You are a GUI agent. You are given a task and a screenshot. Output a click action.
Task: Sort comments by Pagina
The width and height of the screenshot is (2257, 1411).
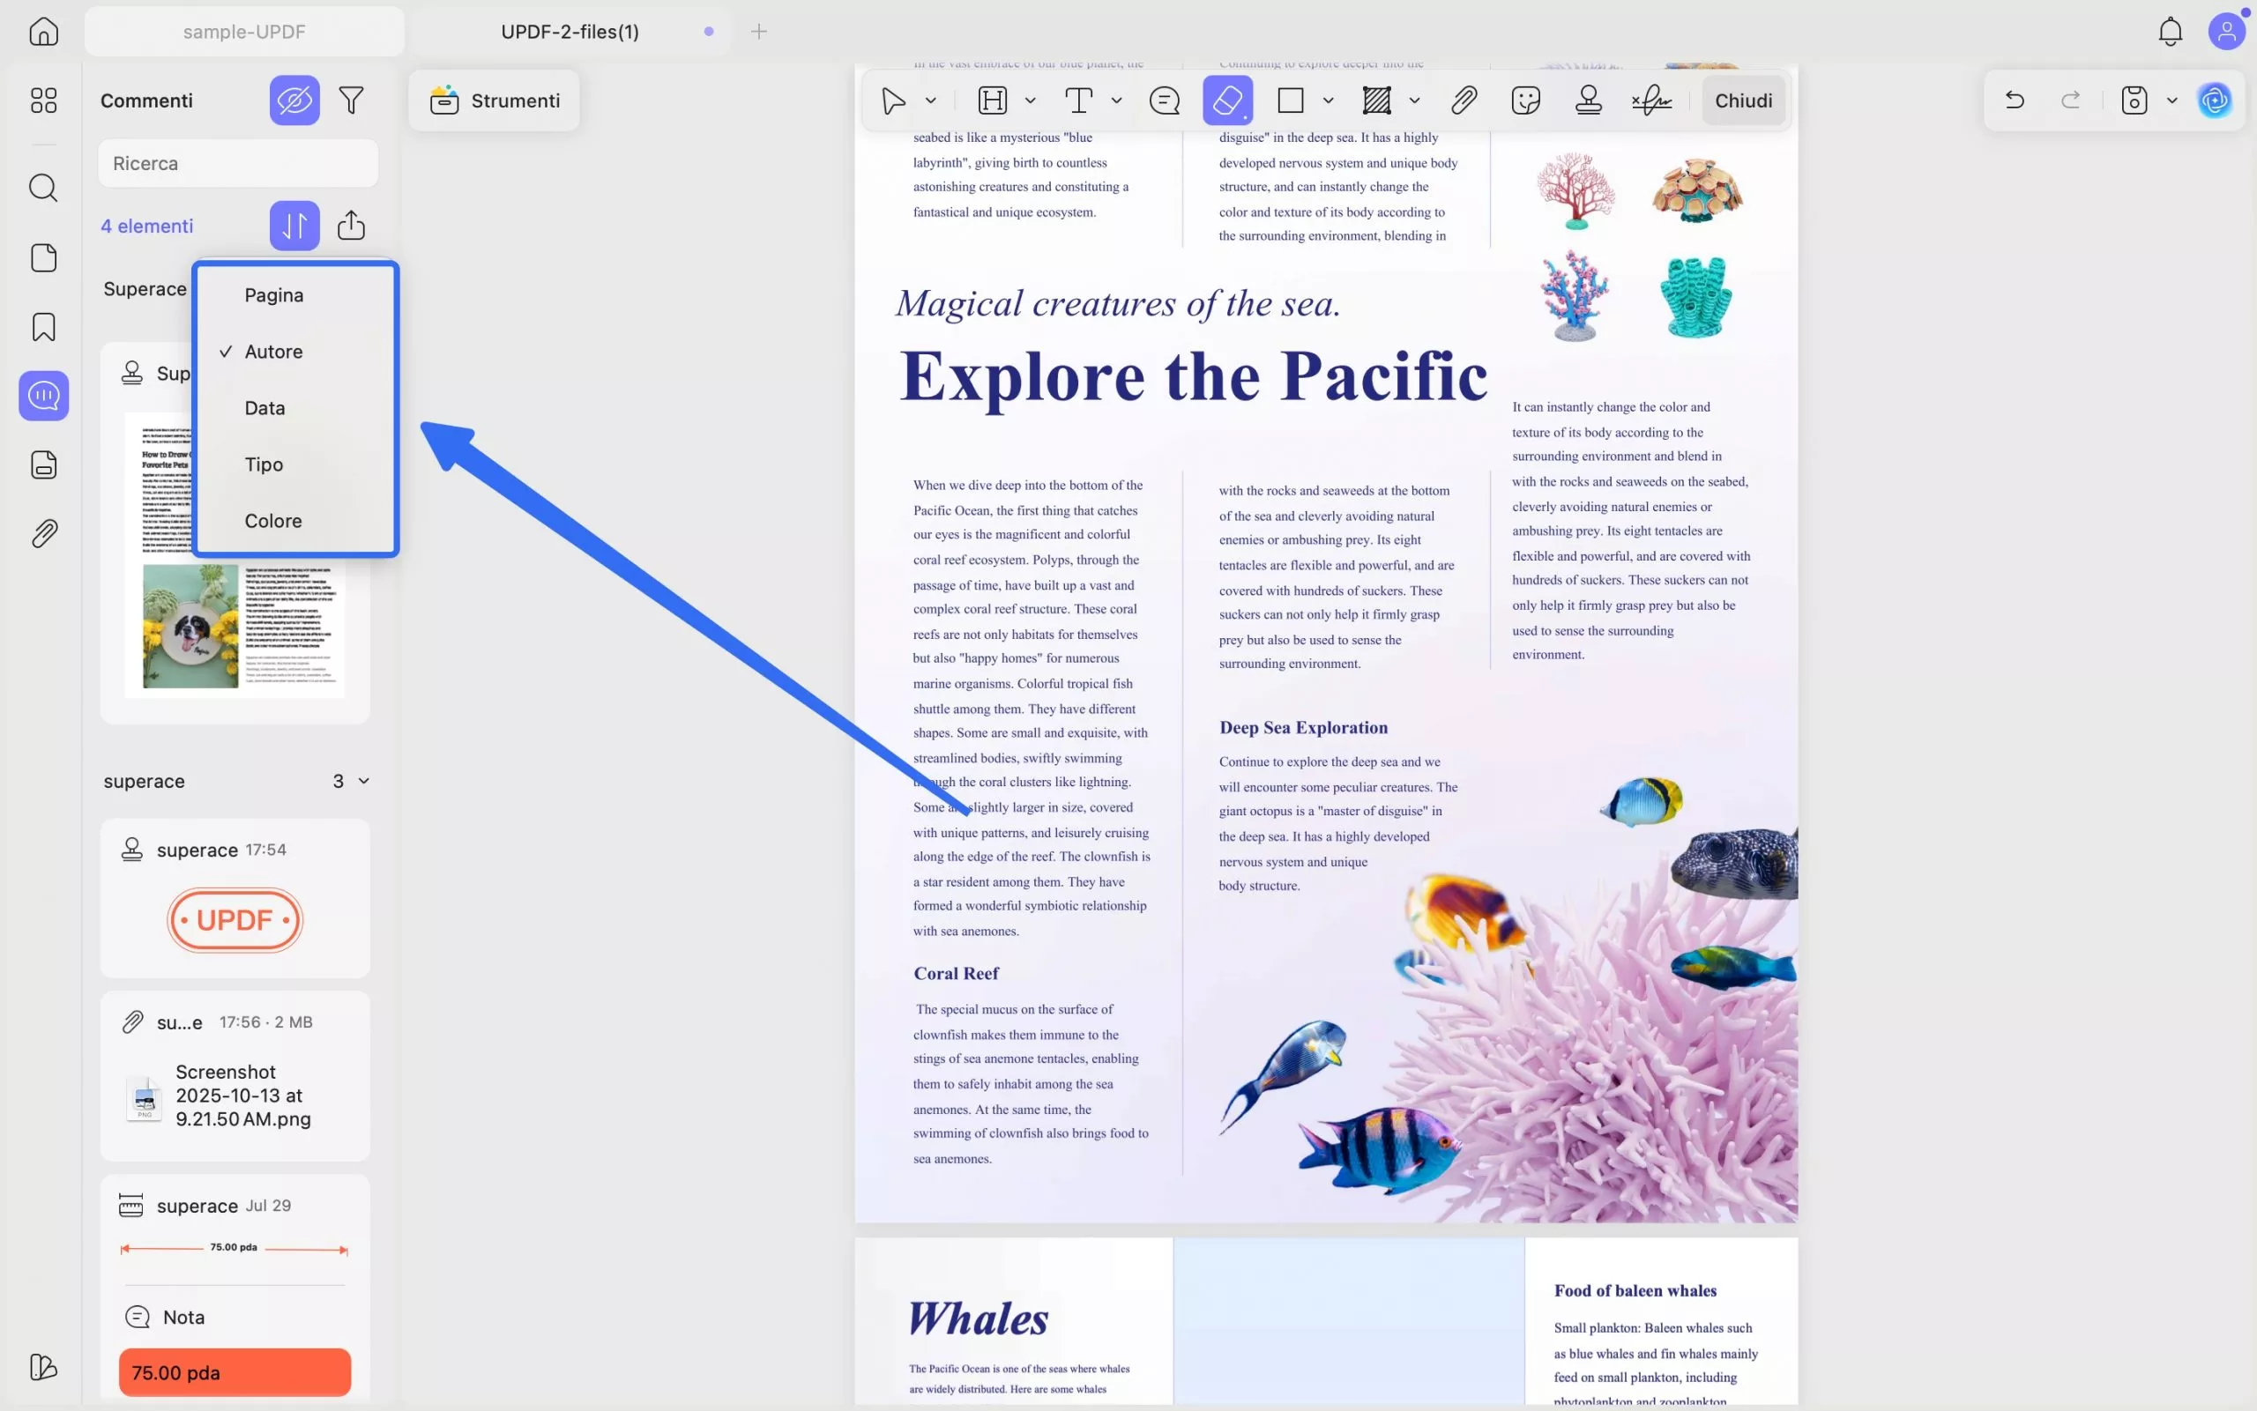[x=273, y=295]
